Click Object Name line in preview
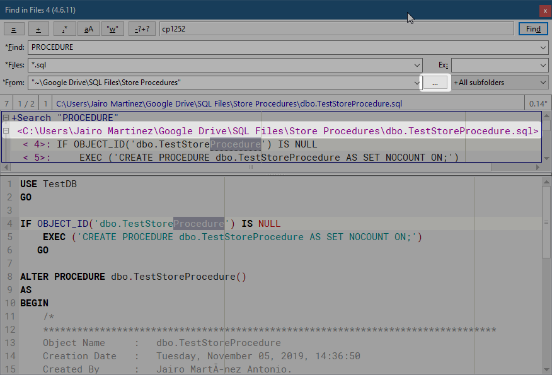This screenshot has height=375, width=552. (x=162, y=343)
